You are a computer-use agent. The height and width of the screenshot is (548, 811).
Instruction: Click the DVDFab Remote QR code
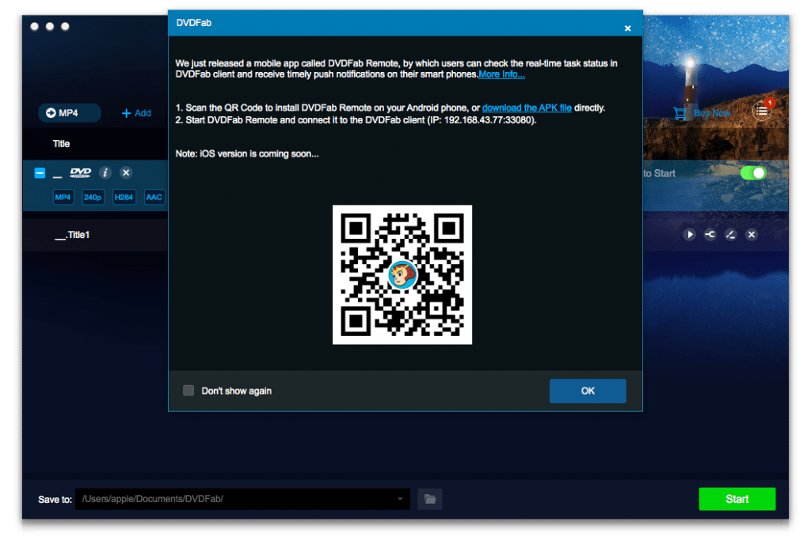pos(402,274)
